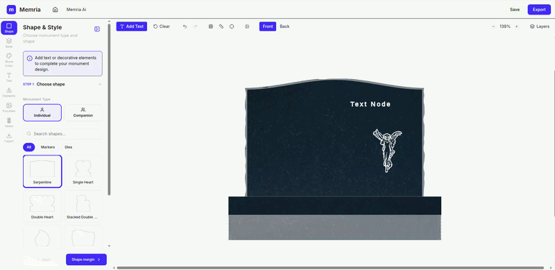Click the undo arrow in toolbar
The width and height of the screenshot is (555, 270).
pos(185,26)
